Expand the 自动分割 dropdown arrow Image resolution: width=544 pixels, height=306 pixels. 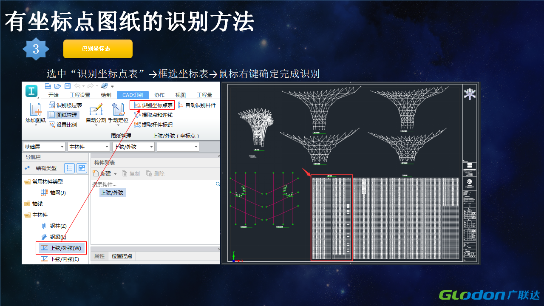click(96, 126)
